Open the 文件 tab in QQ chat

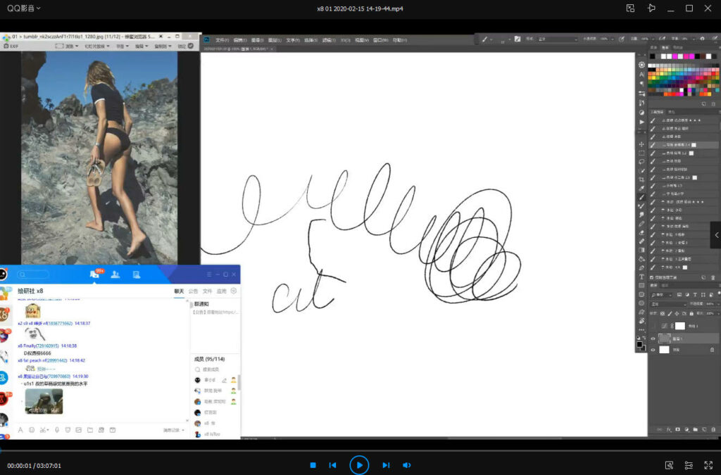(207, 291)
